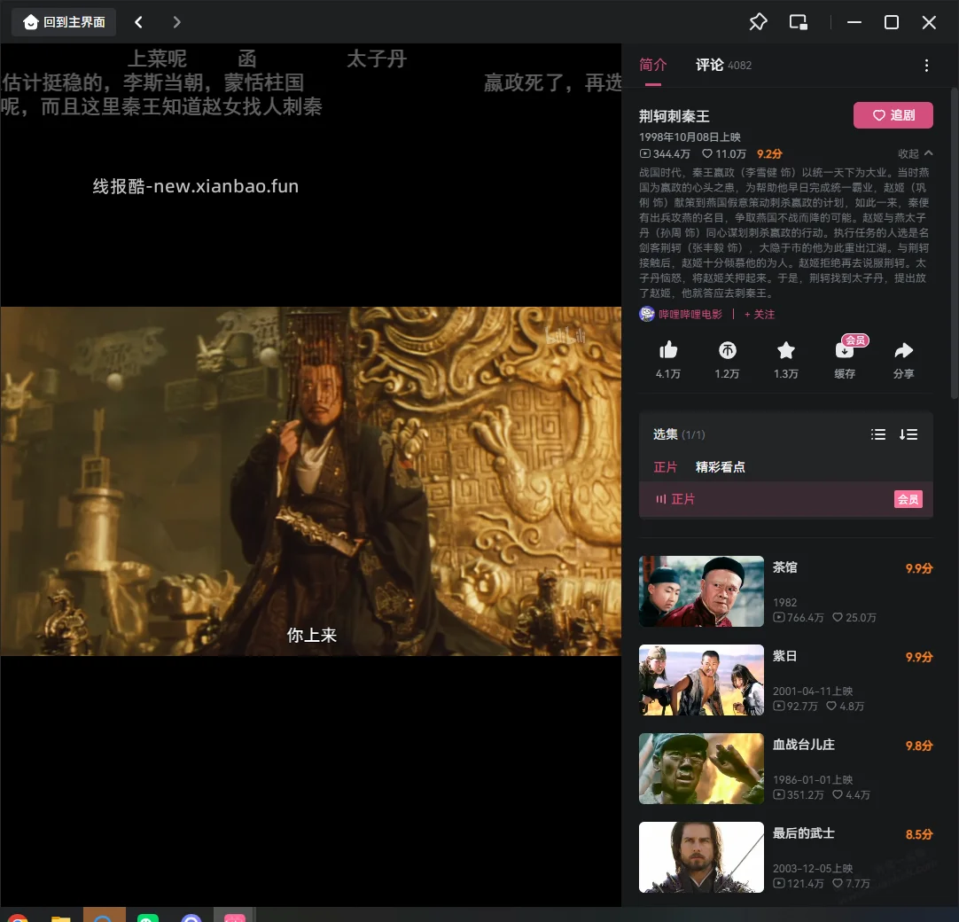This screenshot has width=959, height=922.
Task: Open 最后的武士 movie thumbnail
Action: point(701,857)
